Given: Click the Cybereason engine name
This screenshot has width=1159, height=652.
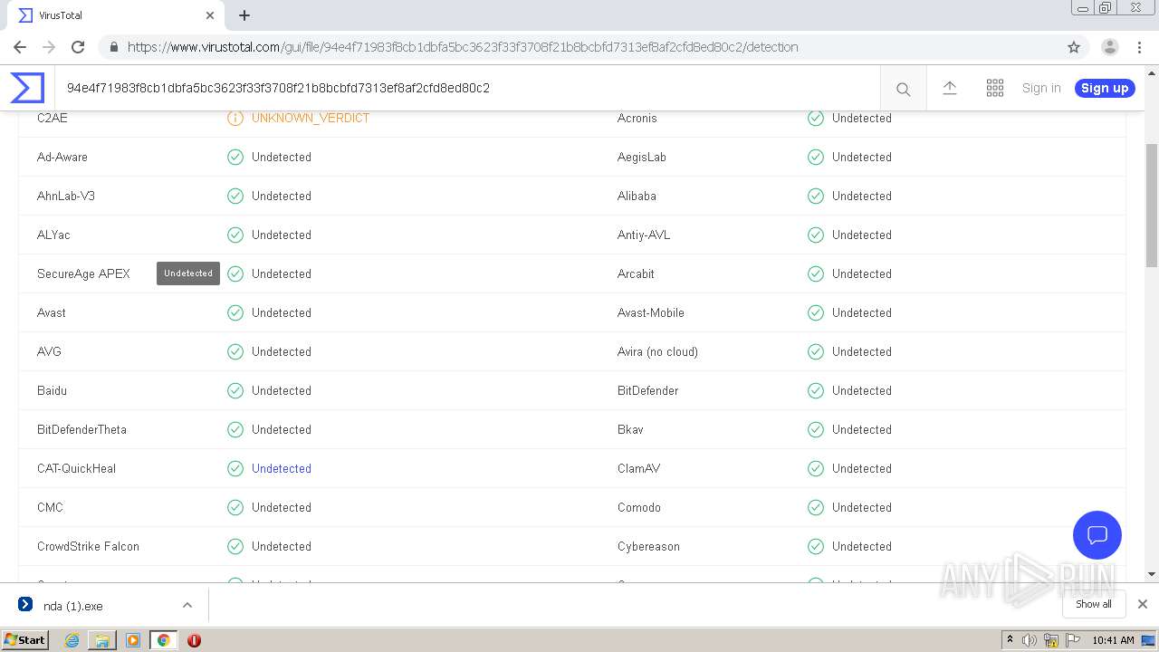Looking at the screenshot, I should pyautogui.click(x=648, y=546).
